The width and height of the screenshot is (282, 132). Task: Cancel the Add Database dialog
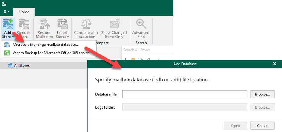(262, 125)
